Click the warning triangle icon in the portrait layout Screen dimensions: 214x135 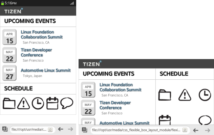(x=23, y=103)
